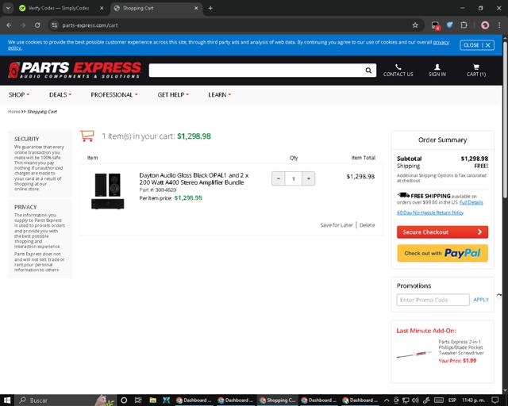Open File Explorer from taskbar

153,400
